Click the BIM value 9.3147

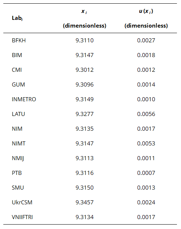coord(84,55)
